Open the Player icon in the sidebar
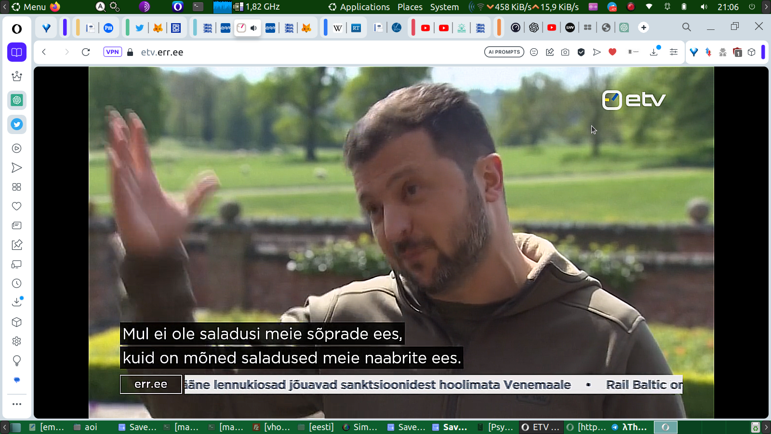Viewport: 771px width, 434px height. (17, 149)
